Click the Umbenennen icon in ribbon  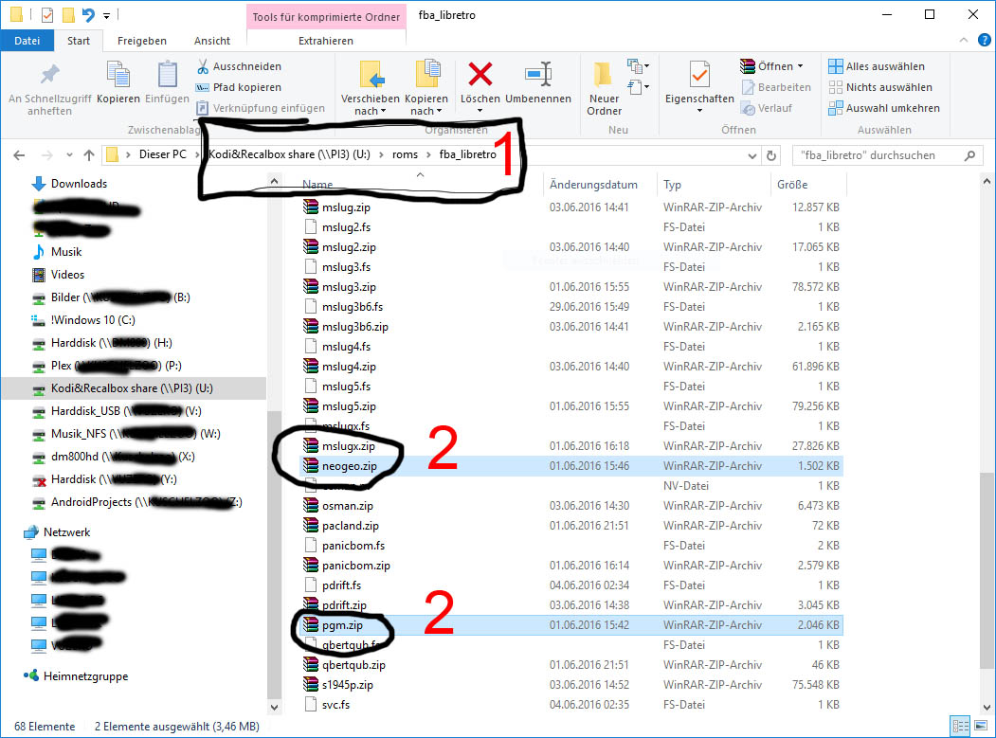pos(537,75)
